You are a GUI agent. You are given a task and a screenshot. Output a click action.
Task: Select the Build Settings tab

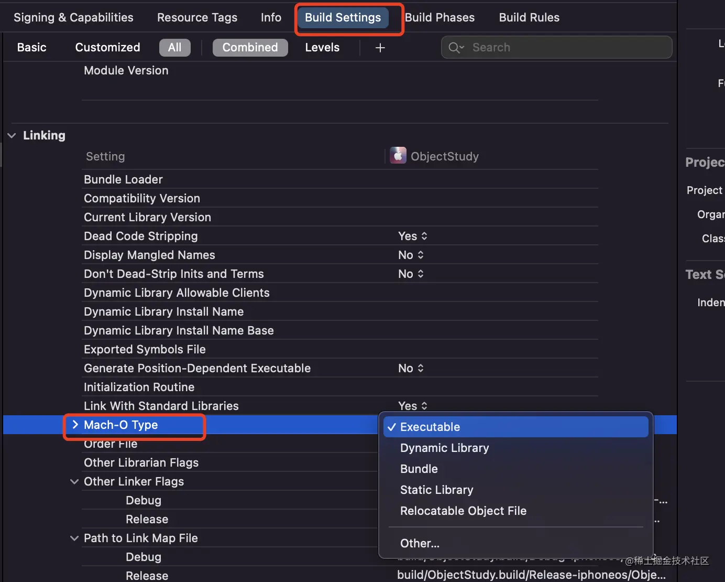coord(343,17)
